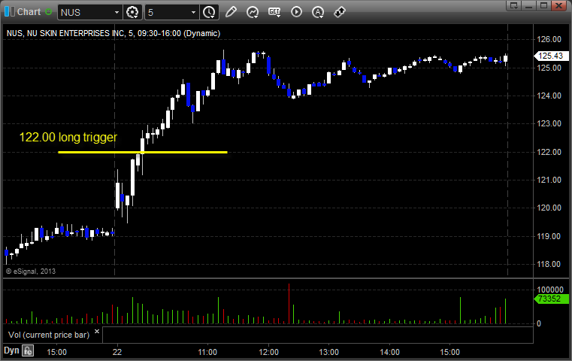Click the 12:00 time axis label

[x=268, y=352]
